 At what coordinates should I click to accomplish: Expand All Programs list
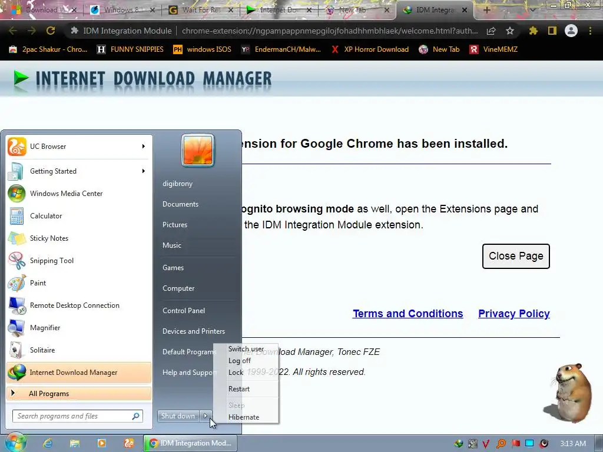[x=79, y=394]
